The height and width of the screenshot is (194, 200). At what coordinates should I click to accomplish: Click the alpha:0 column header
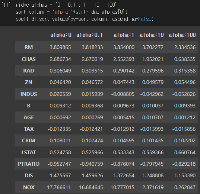click(x=61, y=35)
